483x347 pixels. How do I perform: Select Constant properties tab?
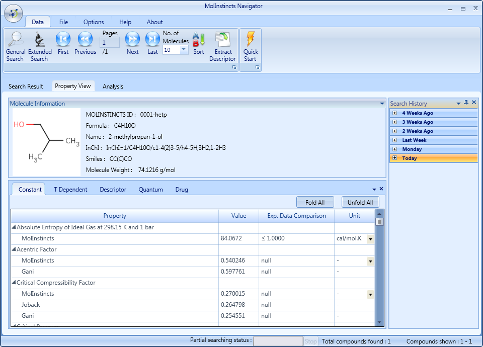30,190
